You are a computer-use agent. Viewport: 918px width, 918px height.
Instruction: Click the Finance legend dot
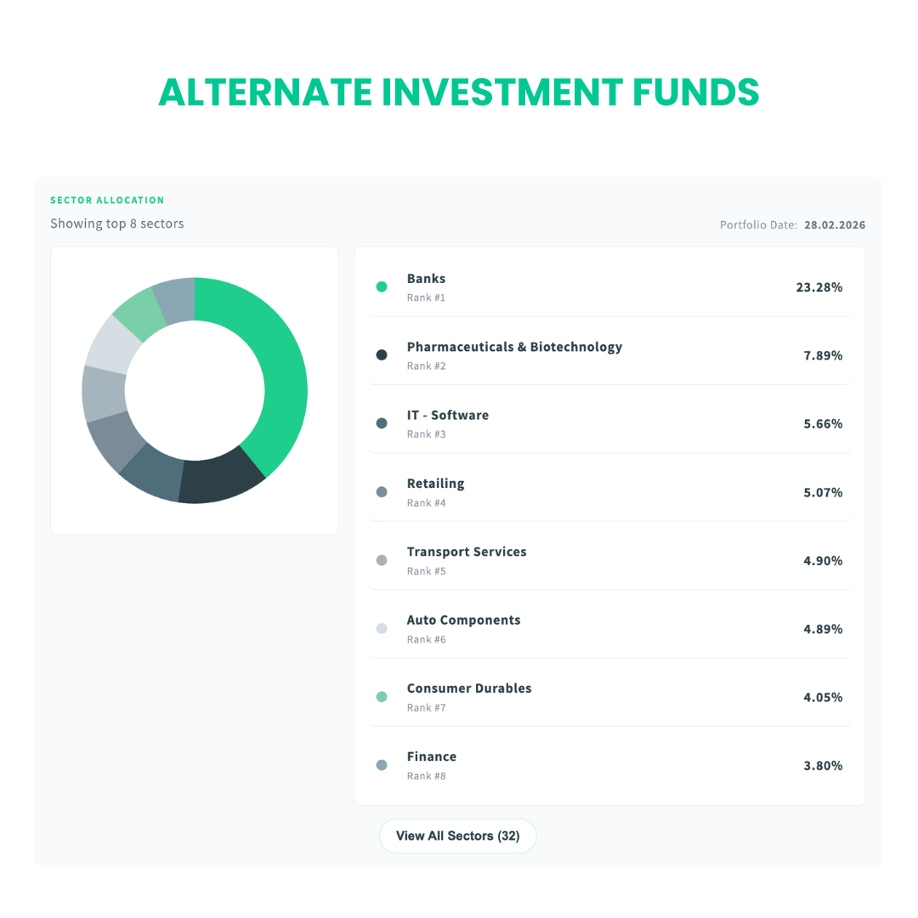tap(382, 765)
